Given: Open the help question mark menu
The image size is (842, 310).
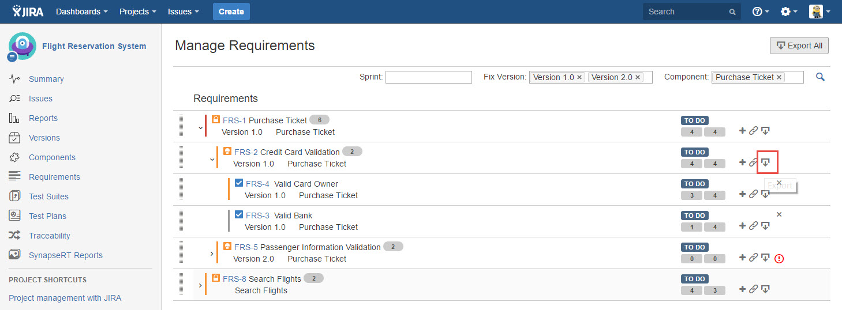Looking at the screenshot, I should click(761, 12).
